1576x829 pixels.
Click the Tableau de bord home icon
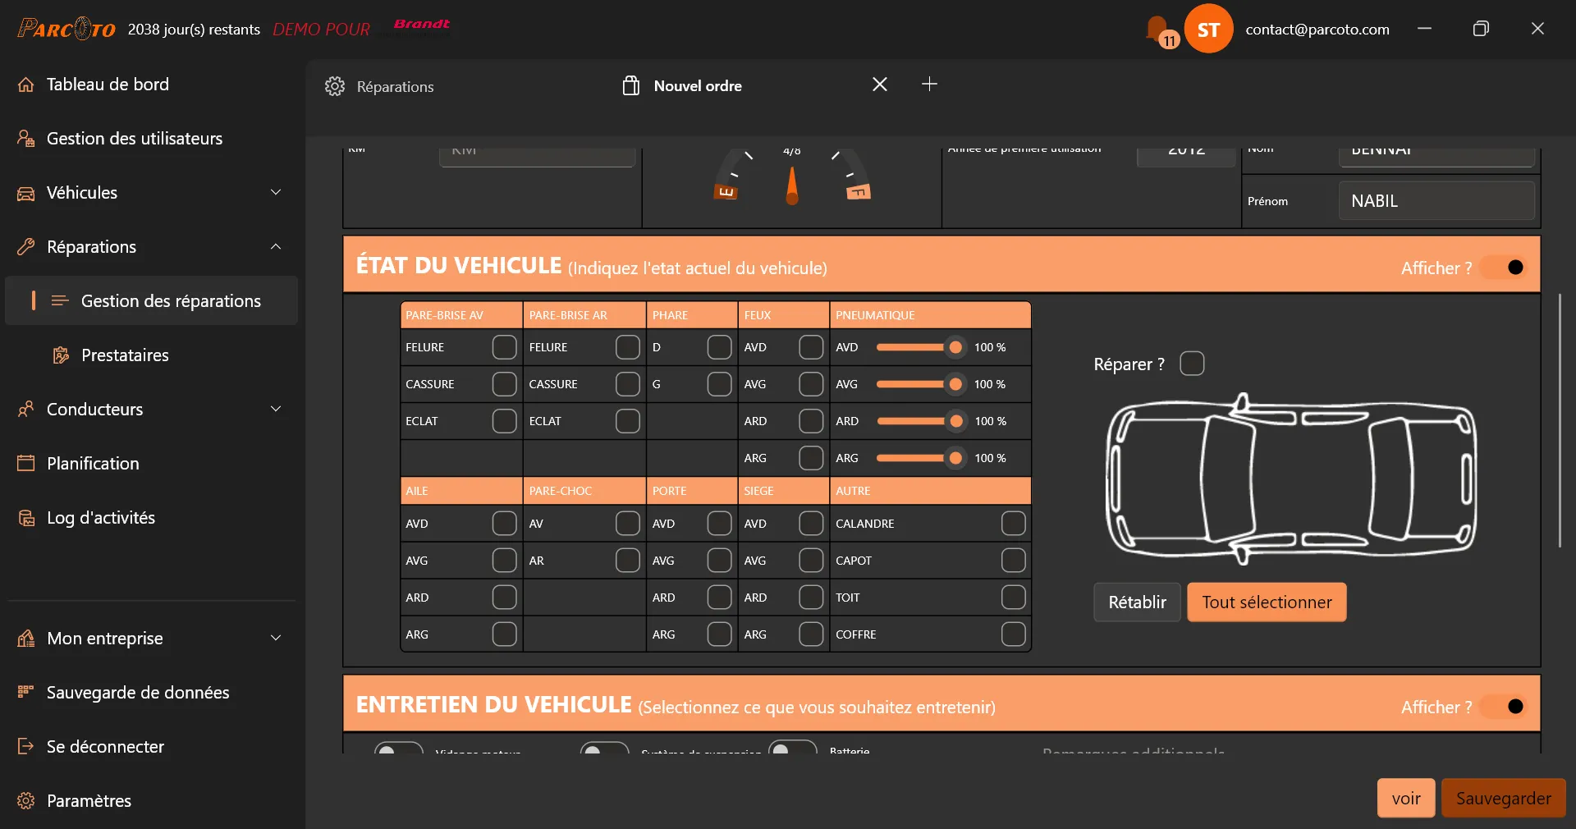(26, 85)
